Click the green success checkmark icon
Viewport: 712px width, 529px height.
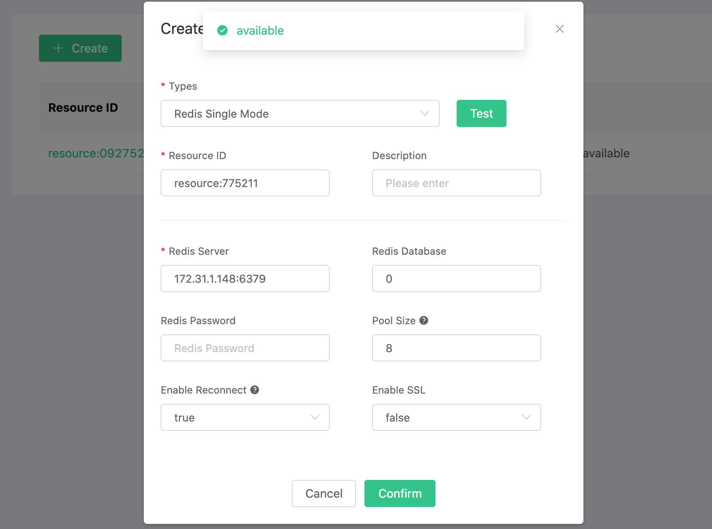222,30
